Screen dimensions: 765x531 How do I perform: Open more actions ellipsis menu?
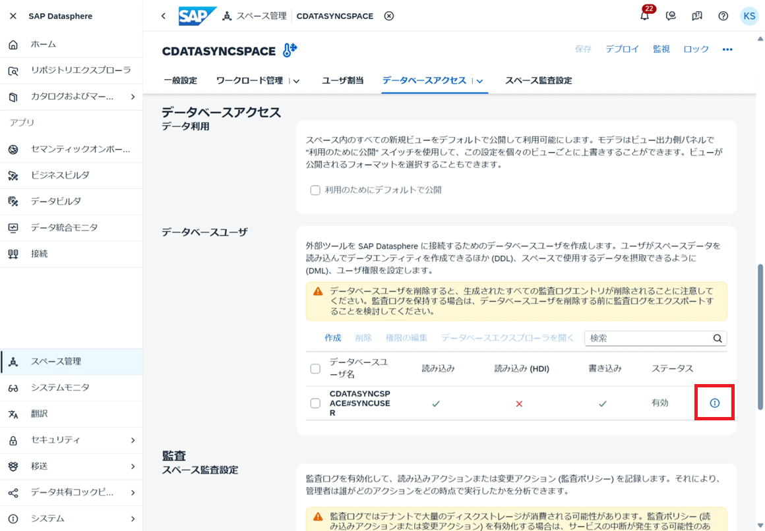(x=727, y=49)
